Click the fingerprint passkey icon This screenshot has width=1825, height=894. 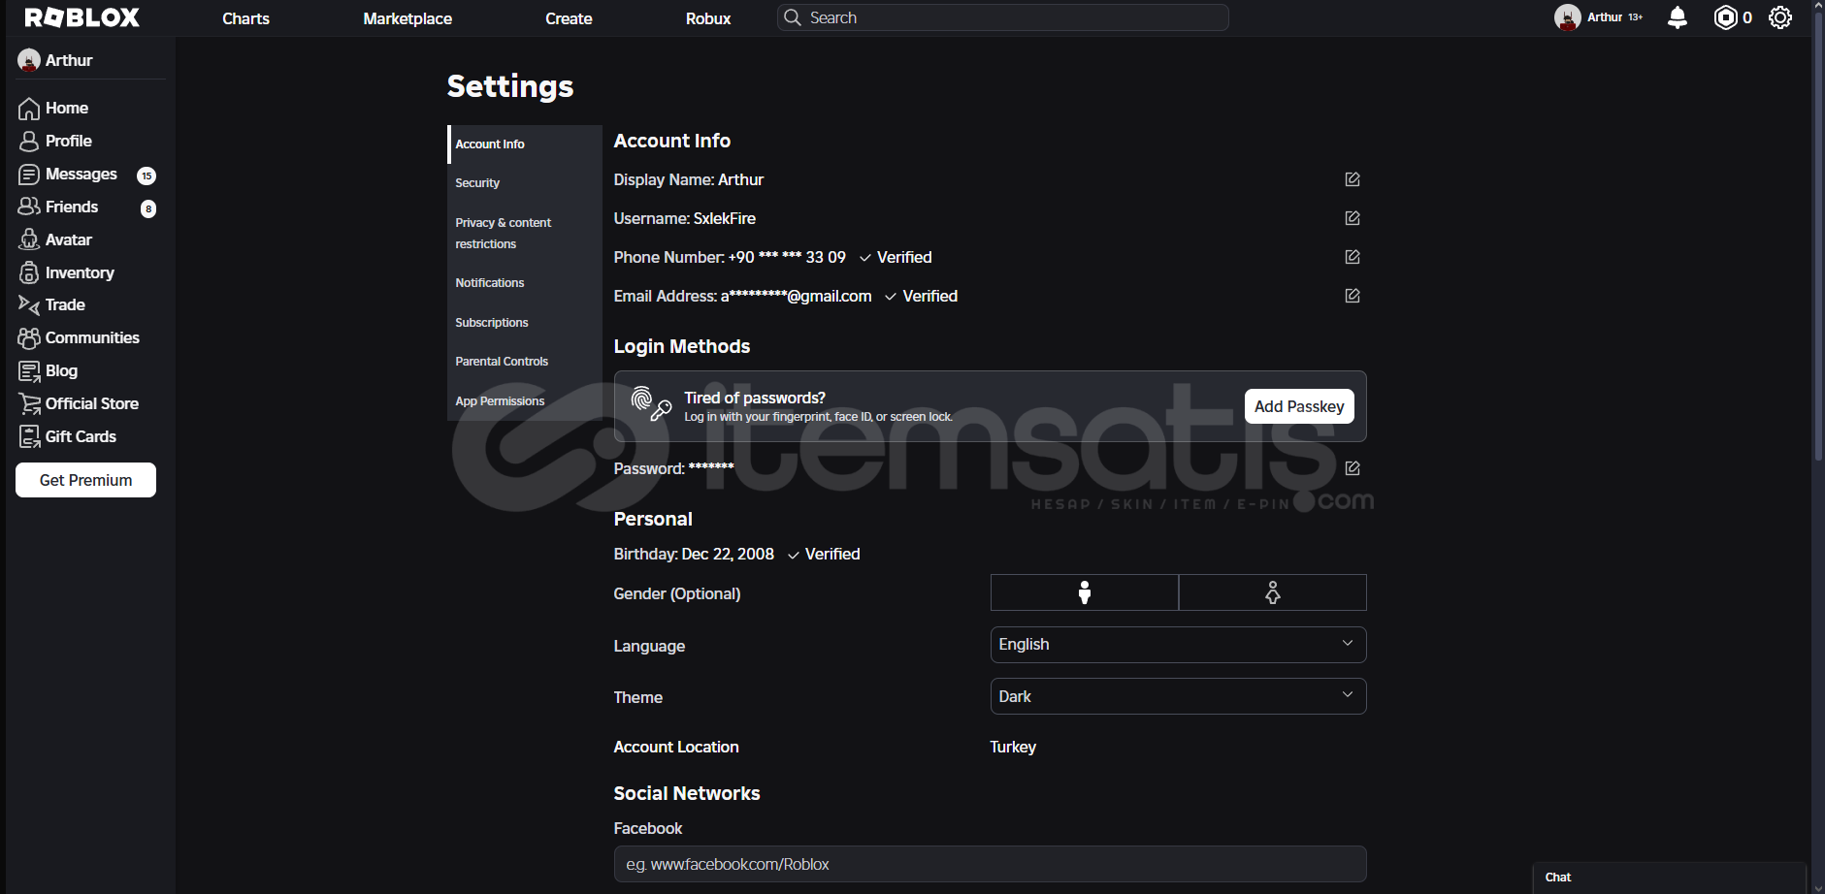pos(651,403)
